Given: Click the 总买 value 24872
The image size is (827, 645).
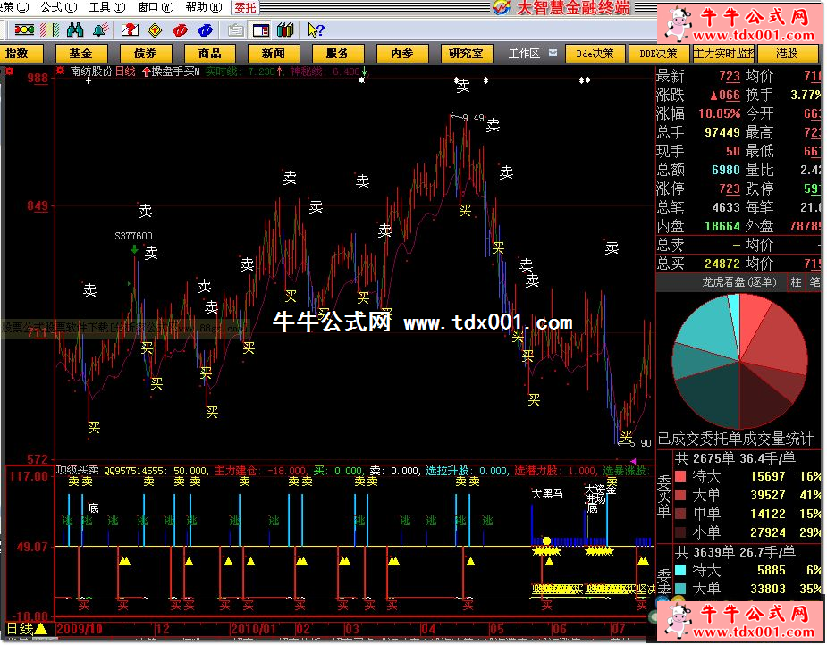Looking at the screenshot, I should pos(722,264).
